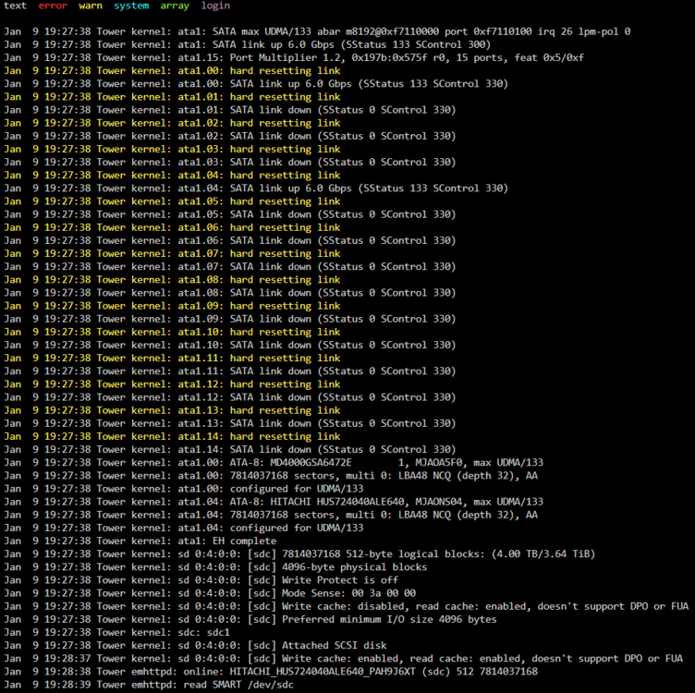The image size is (695, 693).
Task: Select the purple 'login' legend label
Action: (x=215, y=6)
